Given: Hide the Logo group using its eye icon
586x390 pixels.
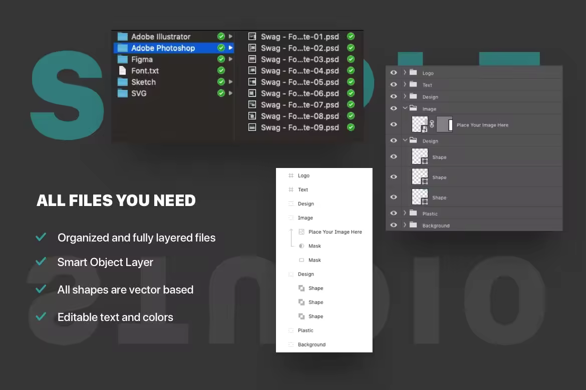Looking at the screenshot, I should pos(394,72).
